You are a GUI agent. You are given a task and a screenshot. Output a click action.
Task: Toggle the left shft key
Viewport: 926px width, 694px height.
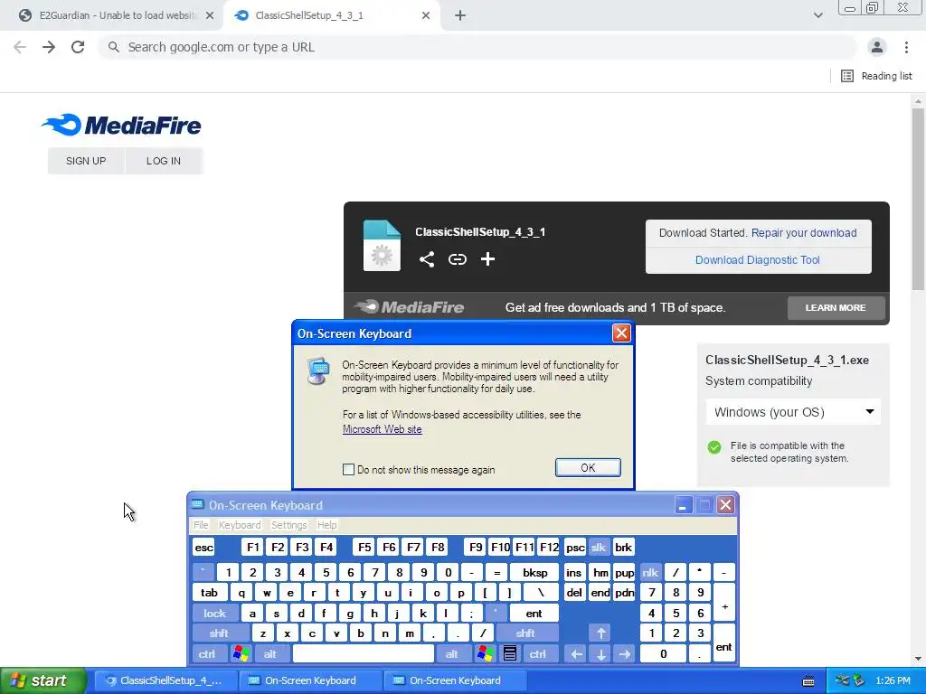pyautogui.click(x=219, y=633)
